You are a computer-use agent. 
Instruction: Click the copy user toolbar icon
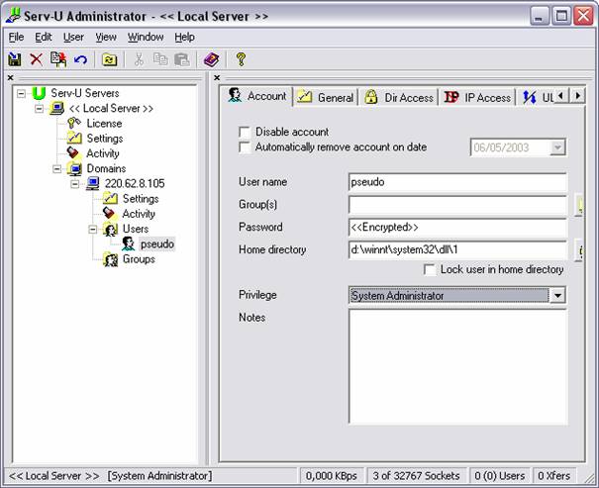(x=58, y=59)
